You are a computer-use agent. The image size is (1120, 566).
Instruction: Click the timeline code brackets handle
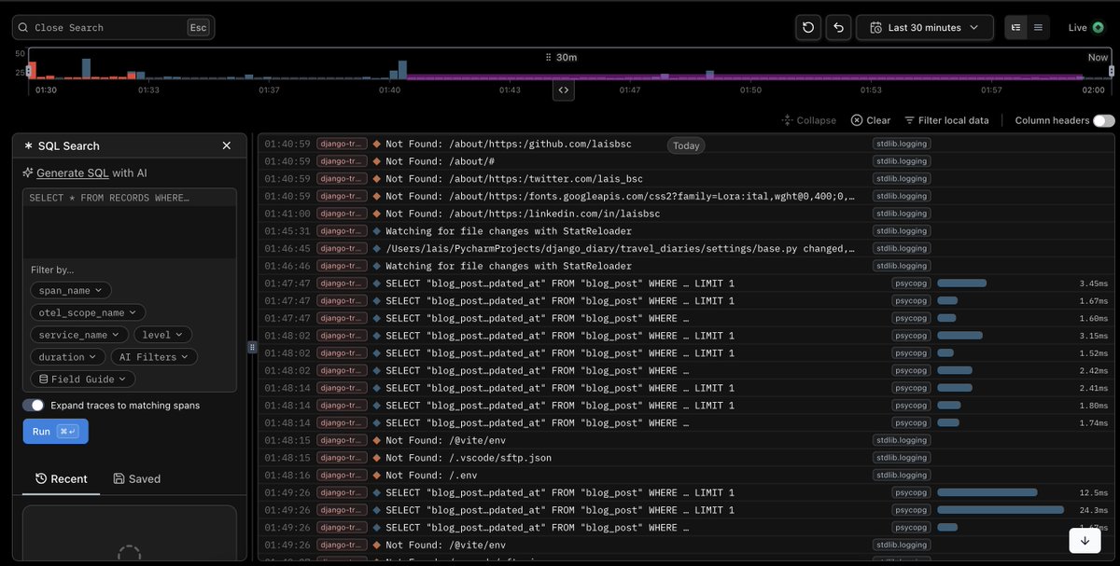point(563,90)
